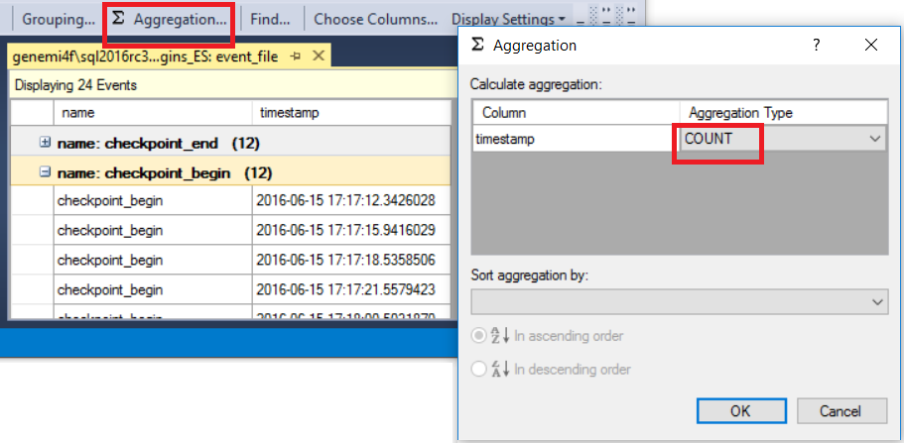
Task: Select timestamp cell 17:17:15.9416029
Action: pos(351,231)
